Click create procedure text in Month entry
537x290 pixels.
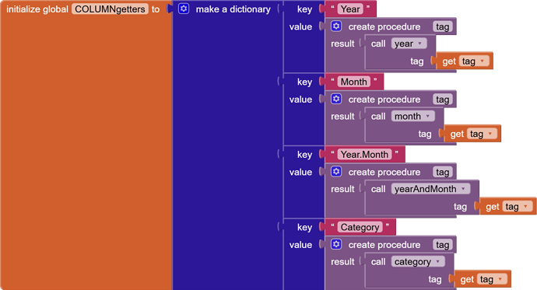pos(384,100)
